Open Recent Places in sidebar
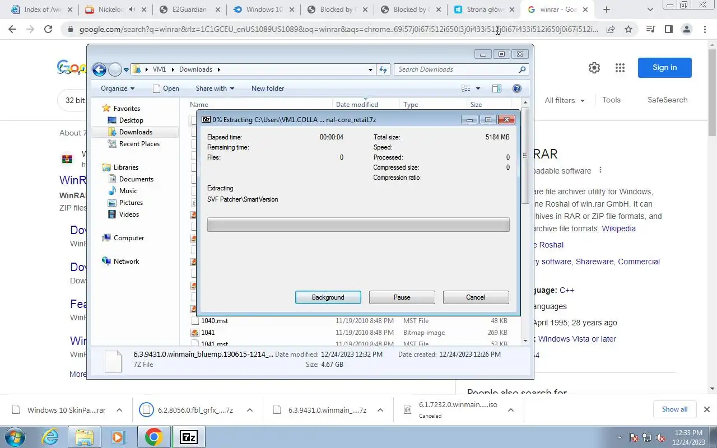Viewport: 717px width, 448px height. click(139, 144)
